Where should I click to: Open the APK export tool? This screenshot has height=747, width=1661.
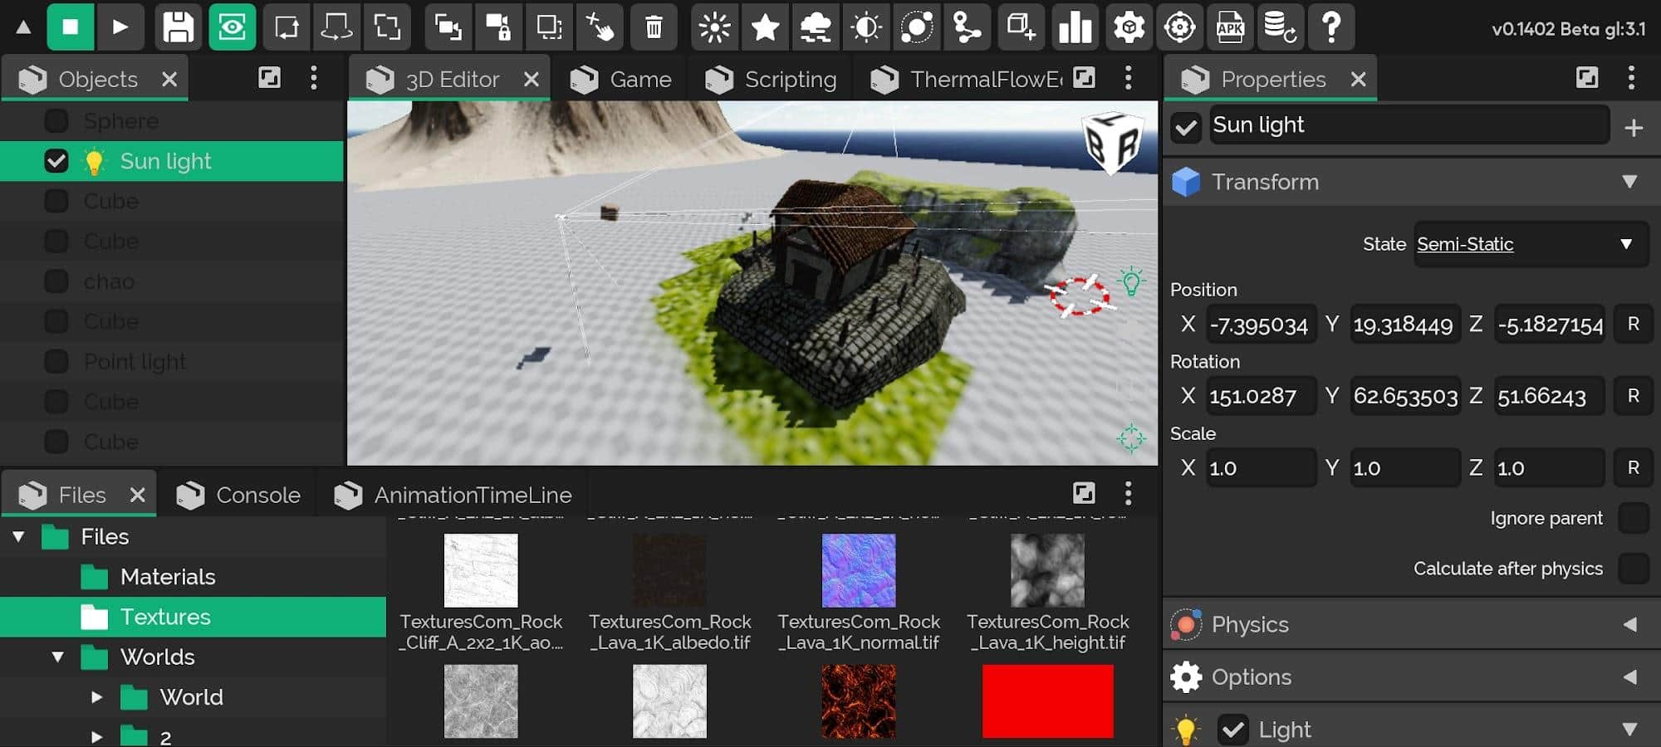(1230, 27)
